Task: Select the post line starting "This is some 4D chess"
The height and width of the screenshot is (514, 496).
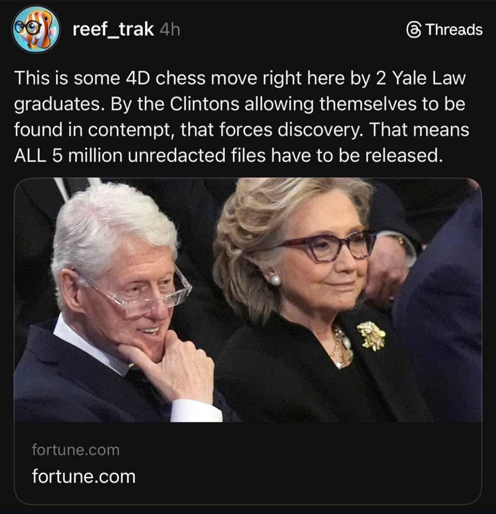Action: (240, 79)
